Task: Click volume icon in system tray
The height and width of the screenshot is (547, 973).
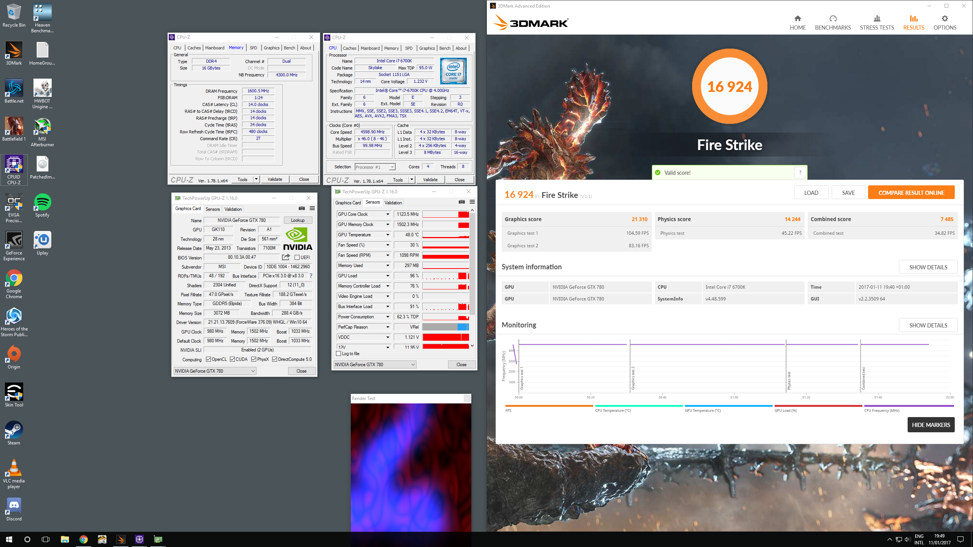Action: pos(908,539)
